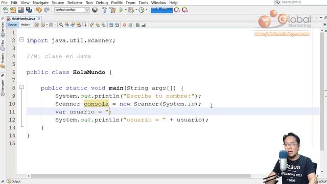Switch editor to Source view
Image resolution: width=327 pixels, height=184 pixels.
tap(12, 25)
